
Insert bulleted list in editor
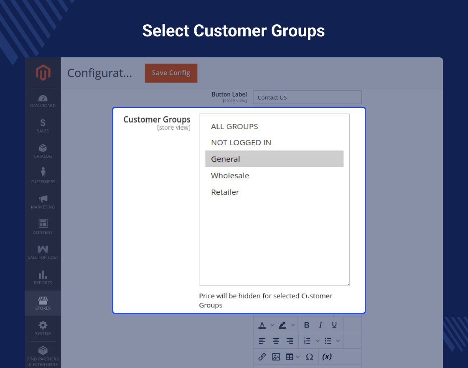[328, 341]
